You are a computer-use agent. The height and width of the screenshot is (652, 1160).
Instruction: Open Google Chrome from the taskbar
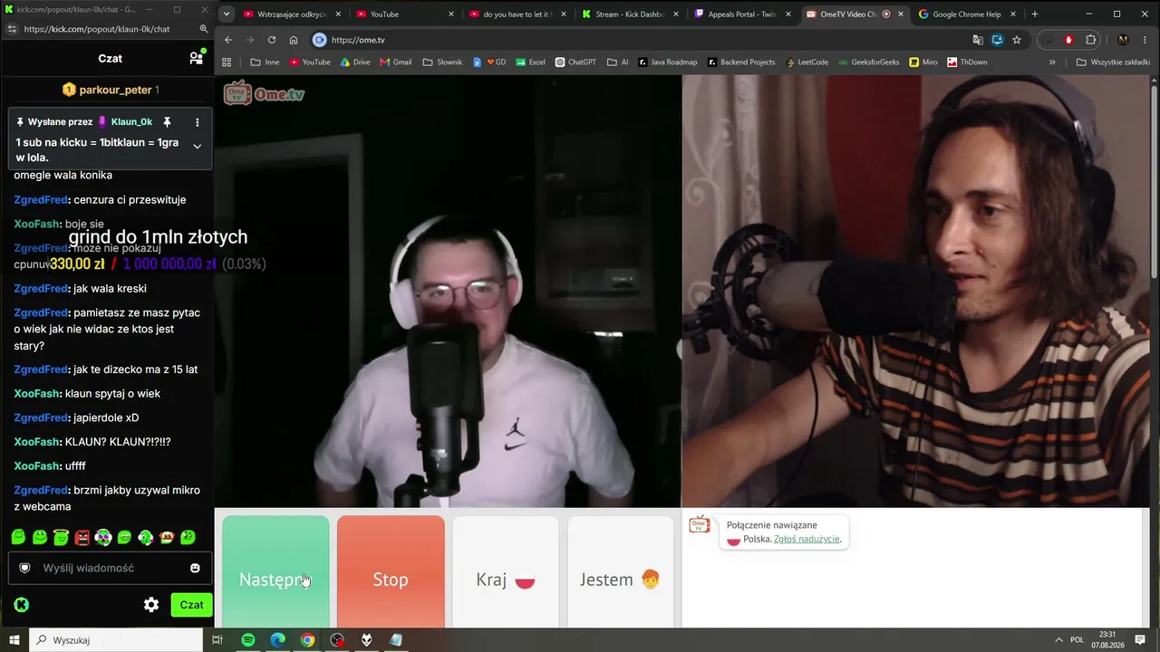308,640
